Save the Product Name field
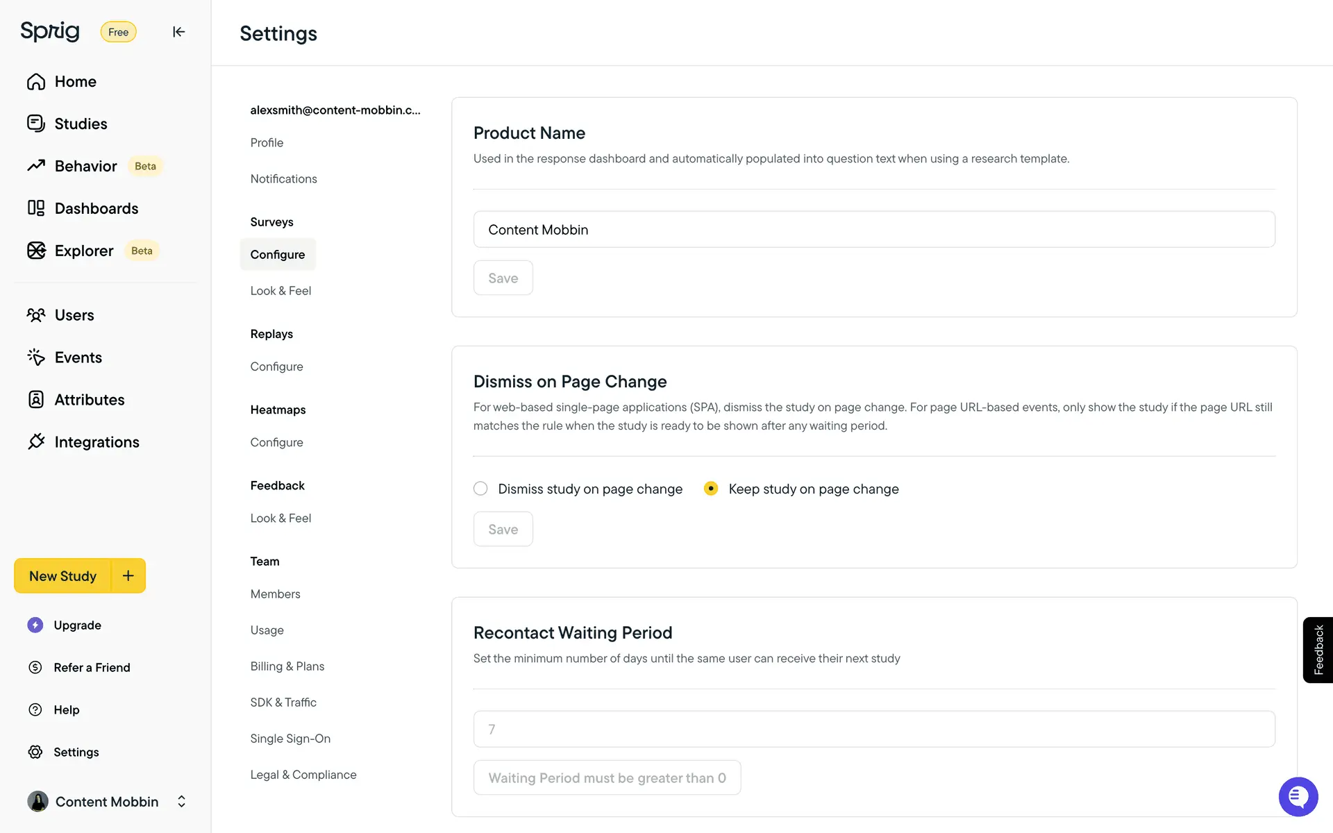Image resolution: width=1333 pixels, height=833 pixels. click(503, 278)
